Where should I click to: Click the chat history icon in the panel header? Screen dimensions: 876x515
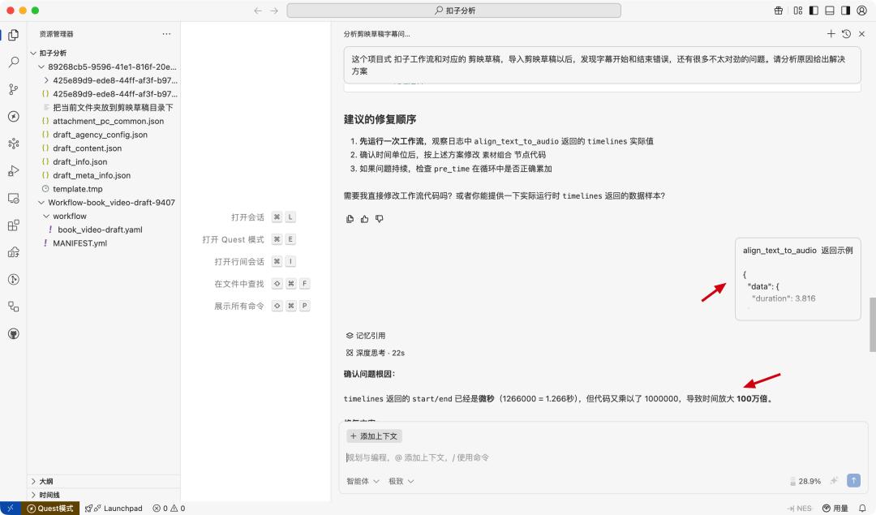pyautogui.click(x=847, y=33)
